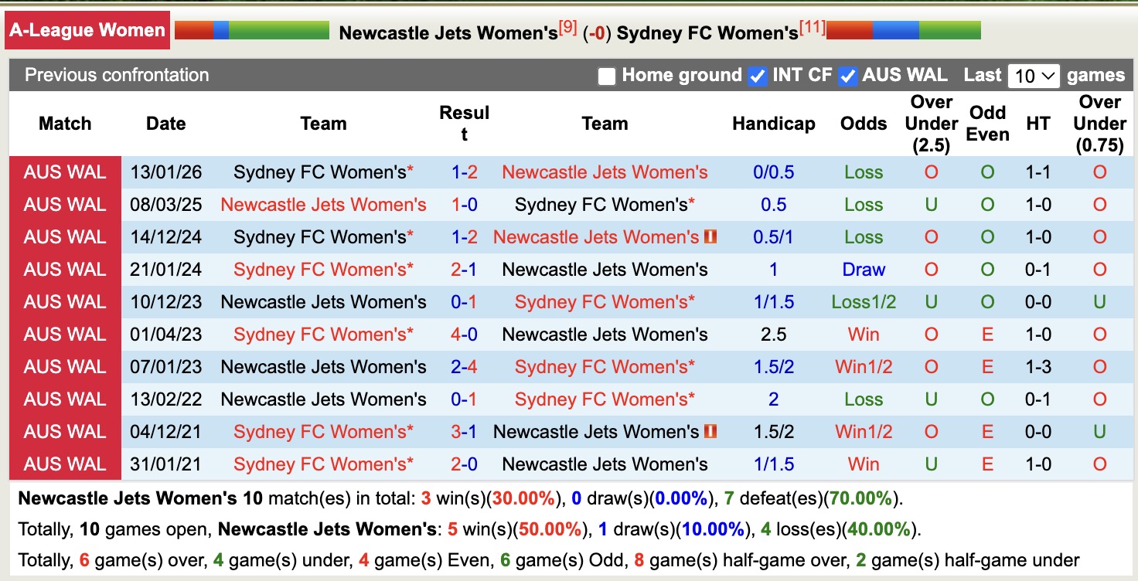The width and height of the screenshot is (1138, 581).
Task: Click the Draw odds link in the 21/01/24 row
Action: [864, 270]
